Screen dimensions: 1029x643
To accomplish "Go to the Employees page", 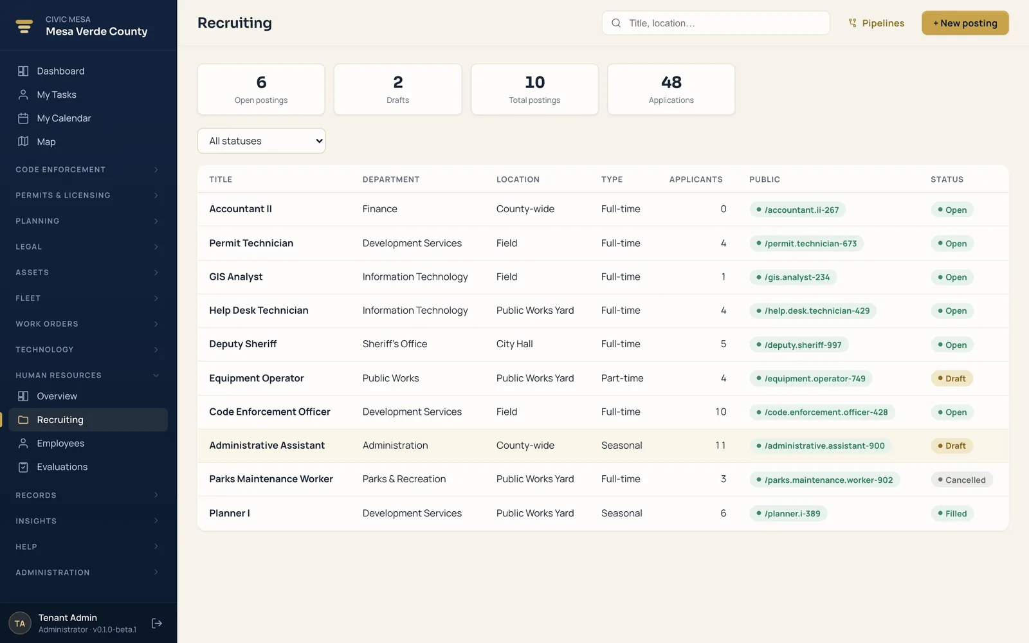I will pyautogui.click(x=88, y=444).
